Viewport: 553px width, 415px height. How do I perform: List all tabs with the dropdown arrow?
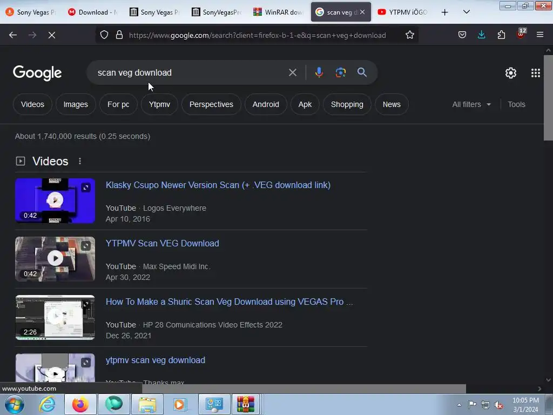[x=466, y=12]
